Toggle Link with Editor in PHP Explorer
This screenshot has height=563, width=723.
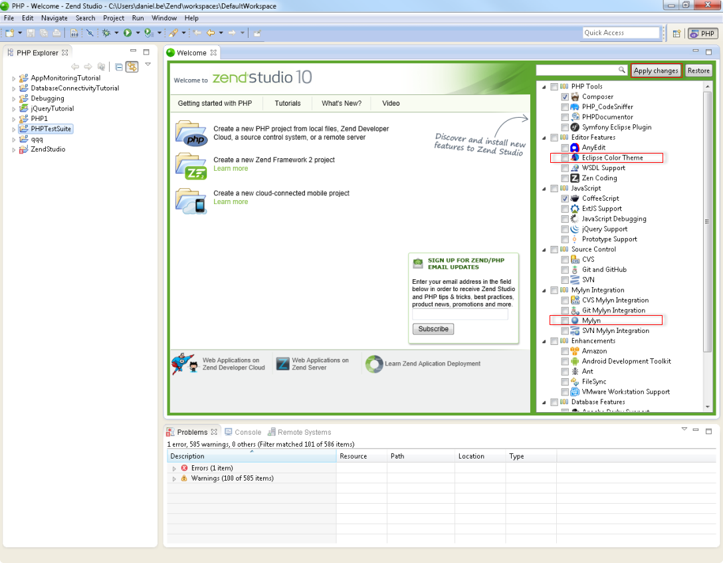click(132, 67)
